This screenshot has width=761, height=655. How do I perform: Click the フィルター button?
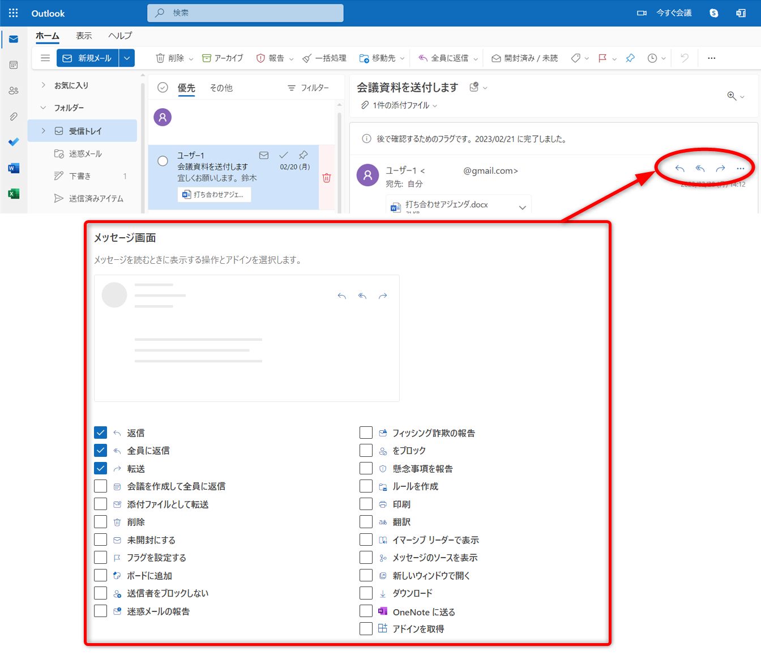coord(308,88)
